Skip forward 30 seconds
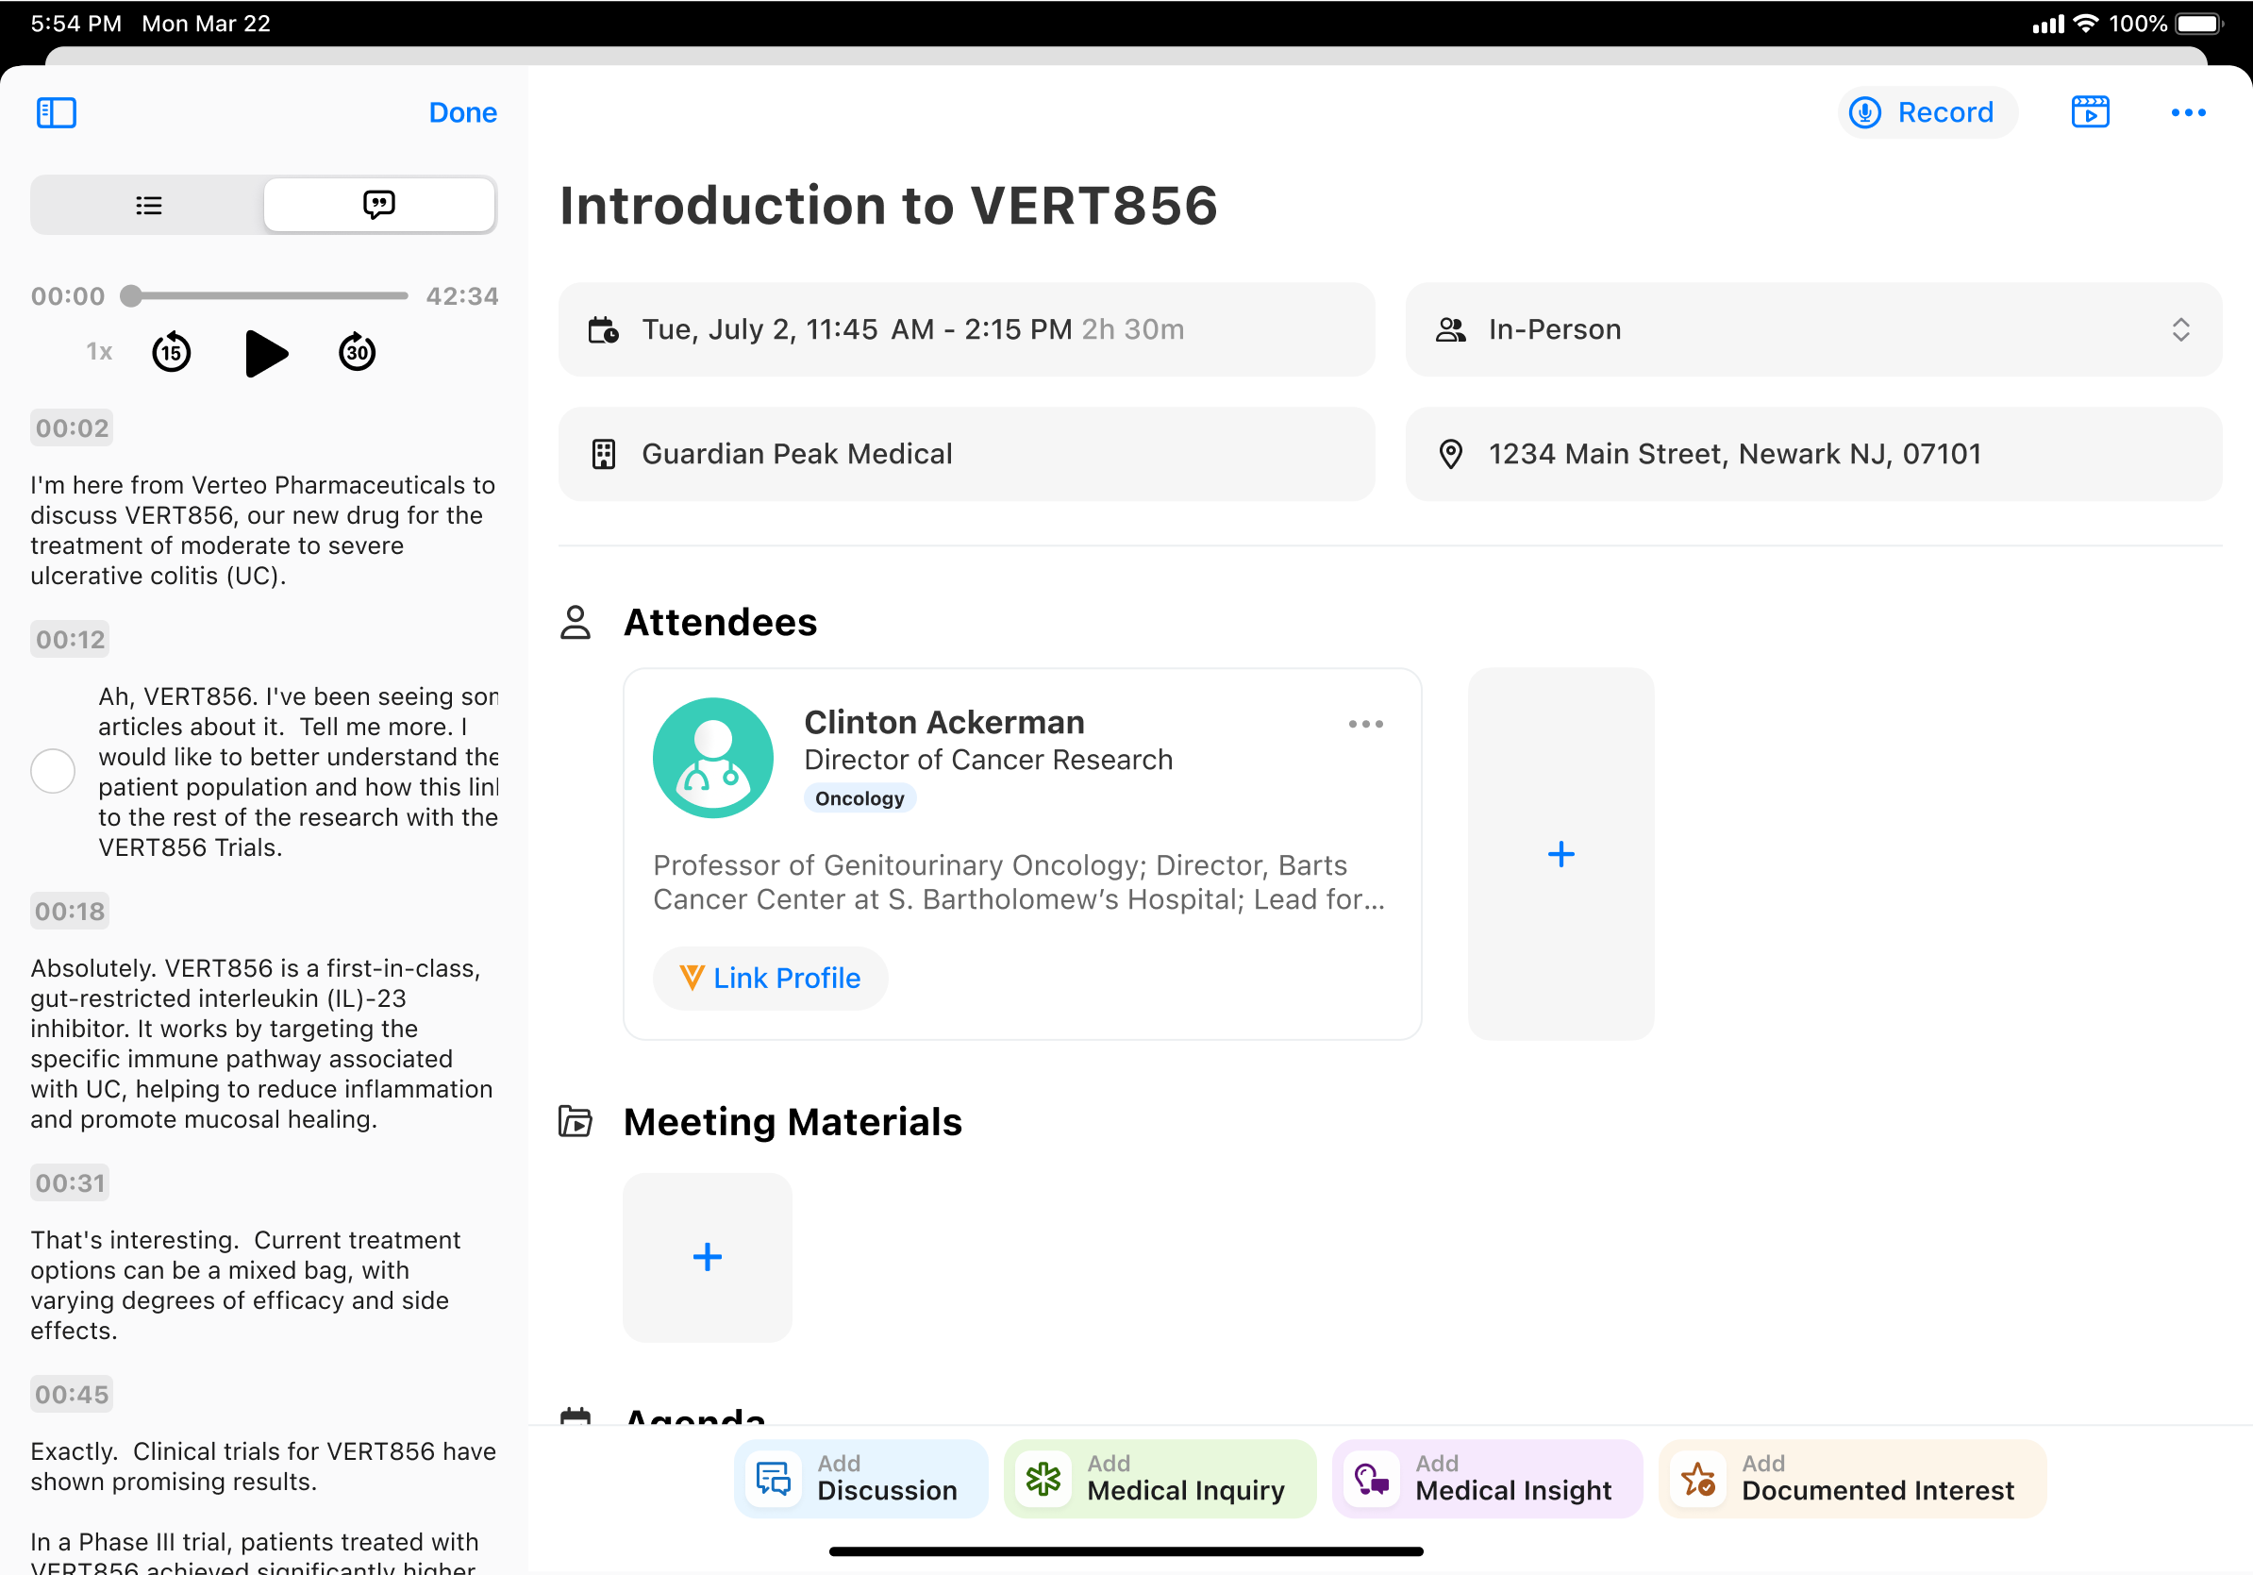 [x=358, y=352]
